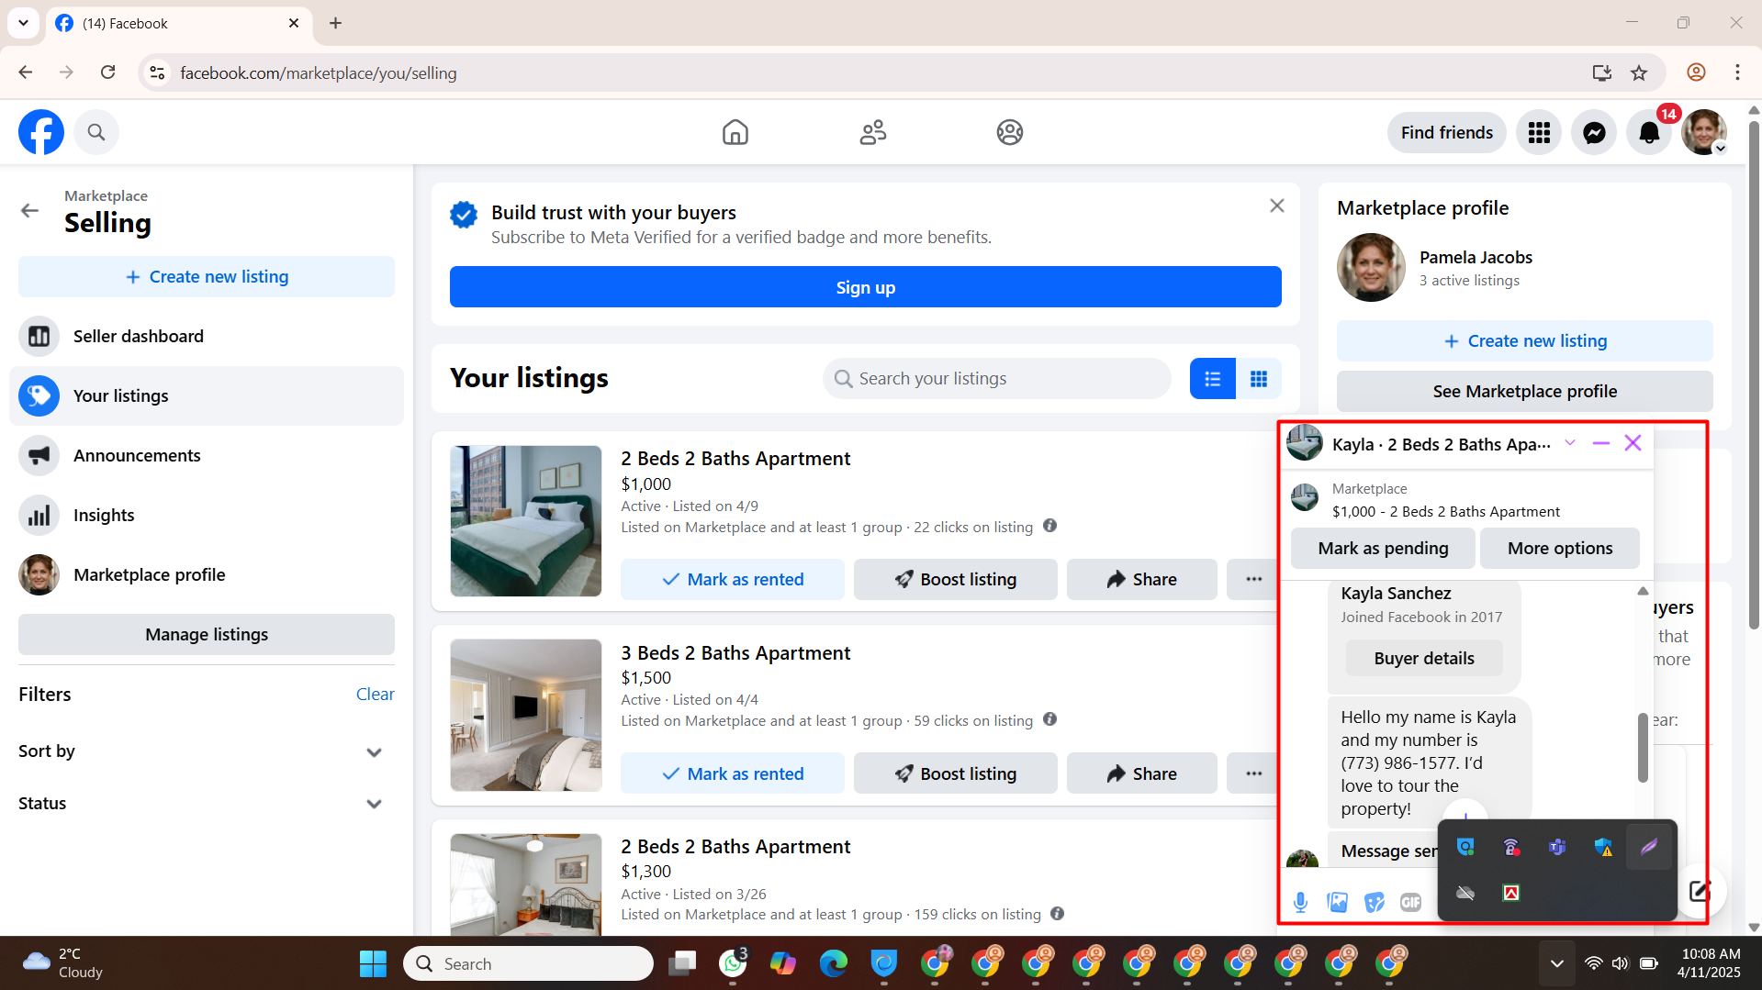
Task: Go to Home feed icon
Action: pyautogui.click(x=735, y=132)
